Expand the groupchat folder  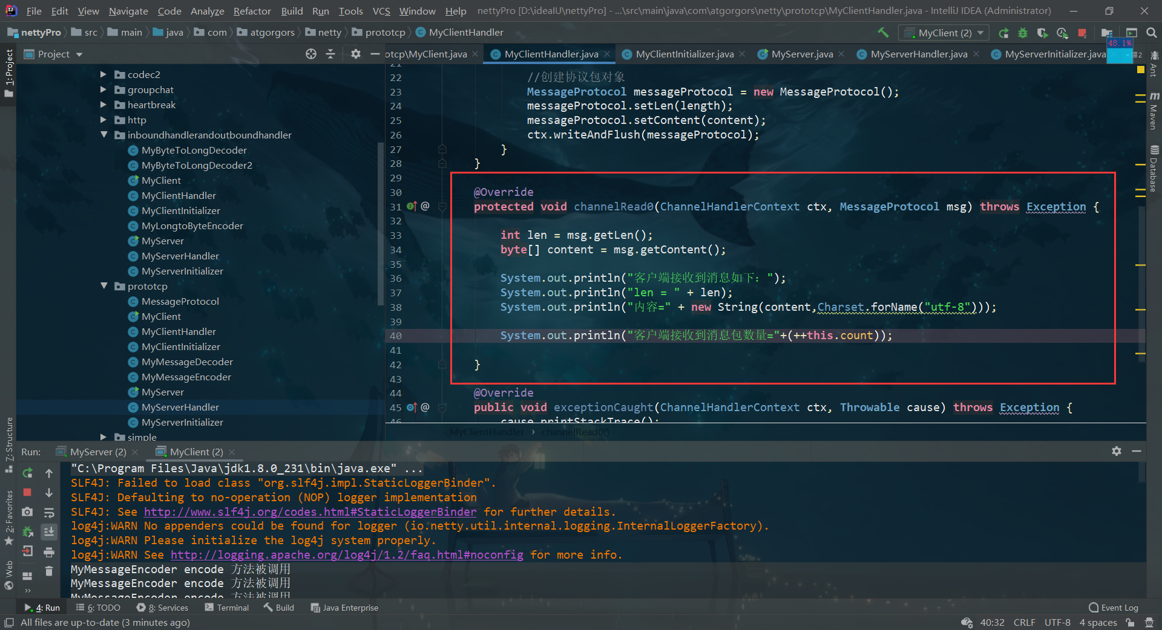[103, 89]
